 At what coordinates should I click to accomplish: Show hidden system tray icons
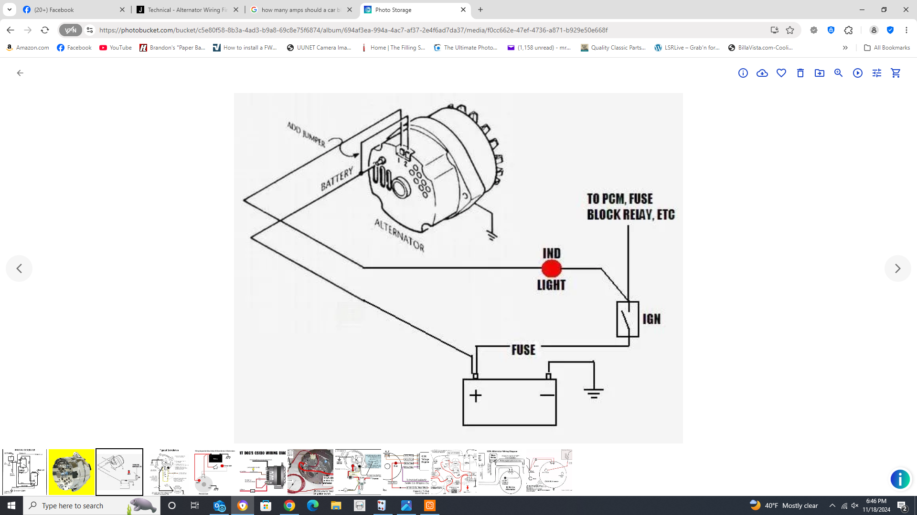coord(832,505)
